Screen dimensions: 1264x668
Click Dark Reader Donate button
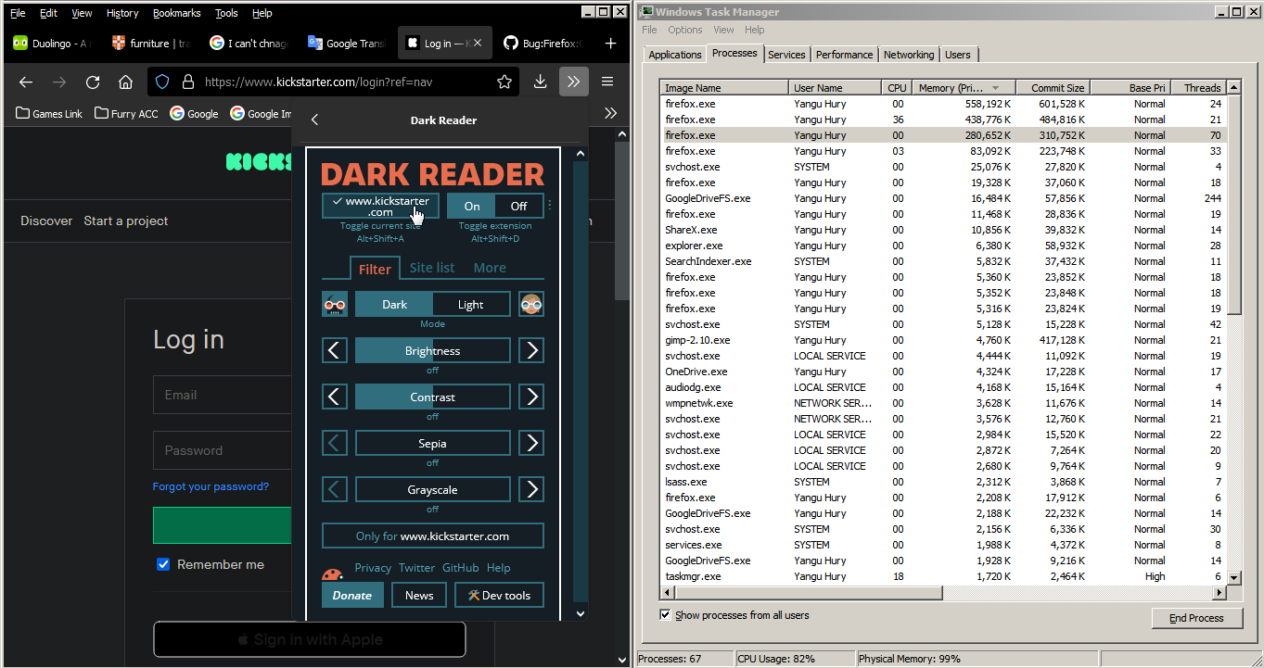tap(352, 595)
